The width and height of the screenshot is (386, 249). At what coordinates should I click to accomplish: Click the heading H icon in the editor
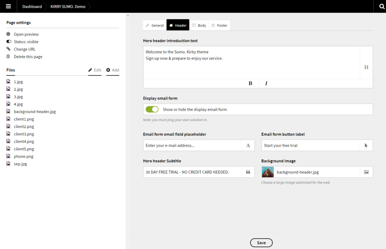coord(366,67)
